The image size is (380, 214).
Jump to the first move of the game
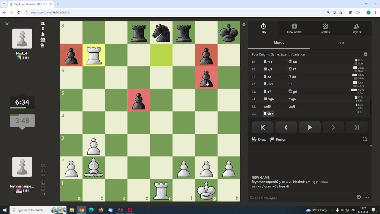[x=263, y=128]
